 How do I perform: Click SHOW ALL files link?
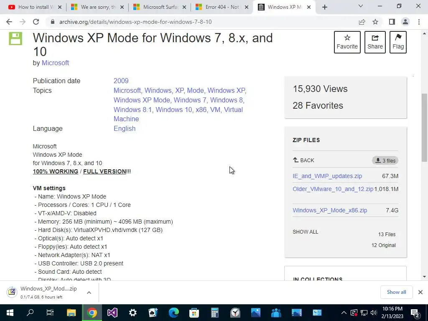(305, 232)
